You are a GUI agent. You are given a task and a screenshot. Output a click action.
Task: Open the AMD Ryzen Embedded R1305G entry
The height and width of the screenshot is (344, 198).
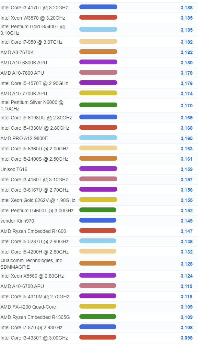tap(35, 317)
